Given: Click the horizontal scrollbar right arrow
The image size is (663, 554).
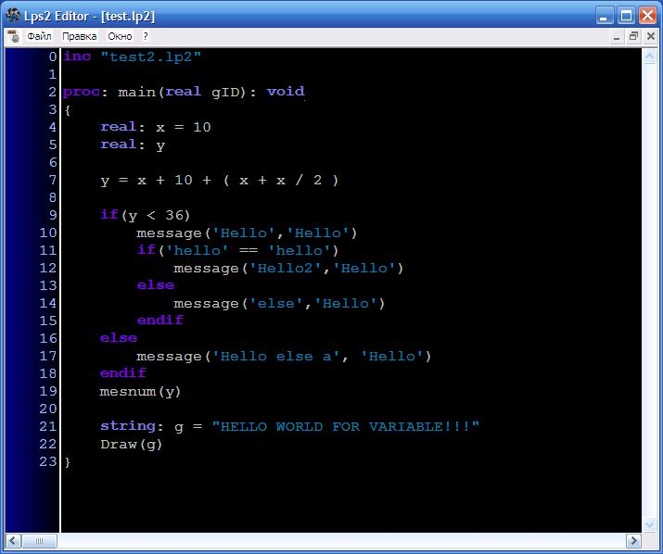Looking at the screenshot, I should (x=633, y=540).
